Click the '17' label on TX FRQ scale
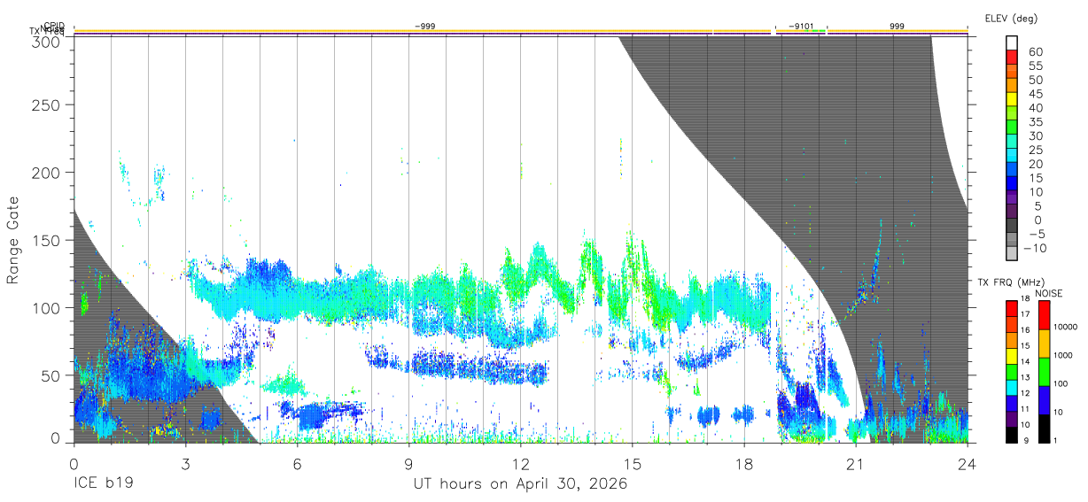This screenshot has height=502, width=1088. (1024, 314)
